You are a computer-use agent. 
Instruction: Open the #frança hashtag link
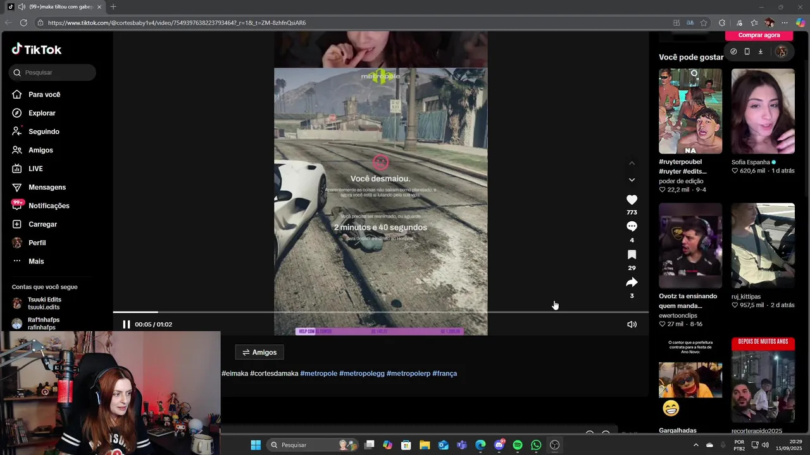click(444, 373)
